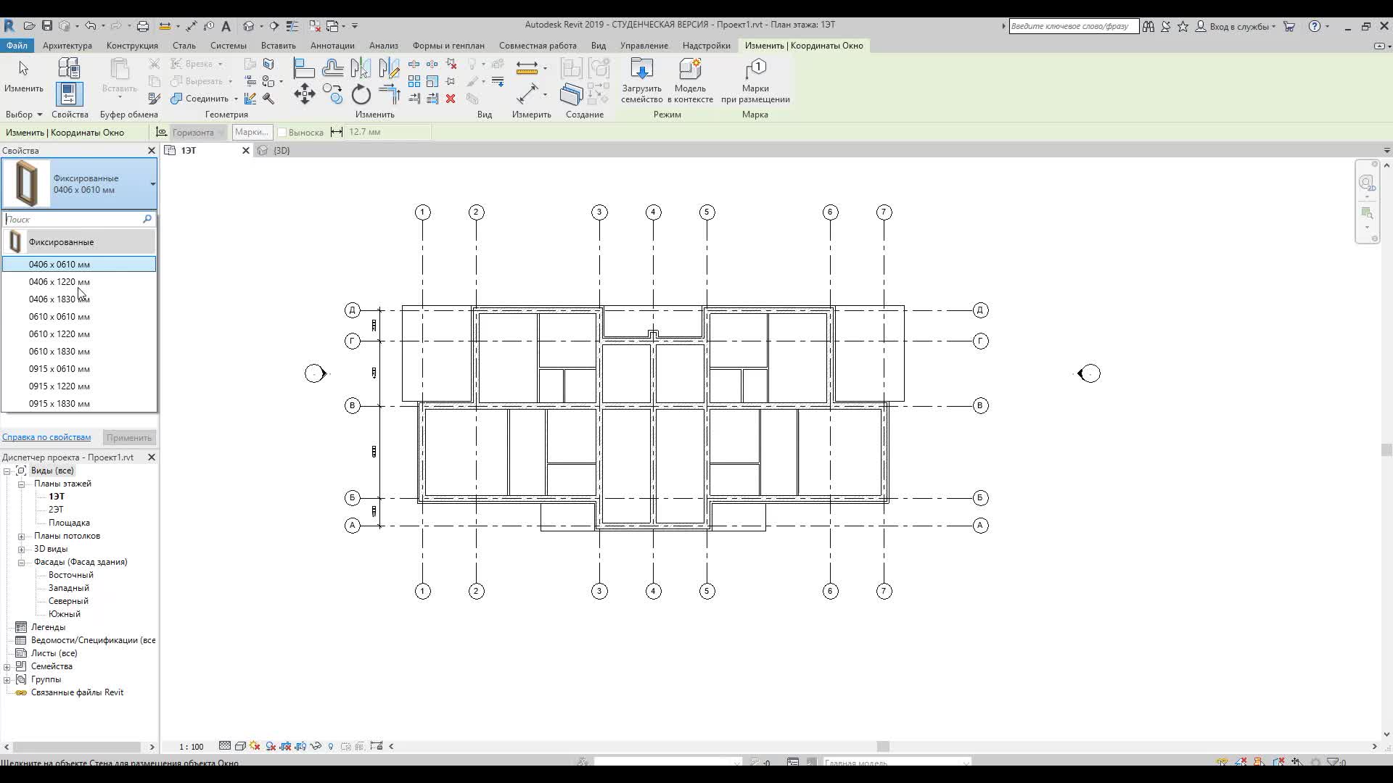Collapse the Фасады tree node
This screenshot has width=1393, height=783.
click(x=21, y=563)
